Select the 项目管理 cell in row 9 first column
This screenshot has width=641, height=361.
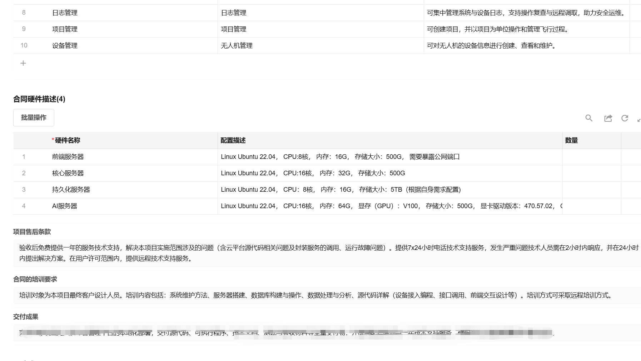tap(134, 29)
